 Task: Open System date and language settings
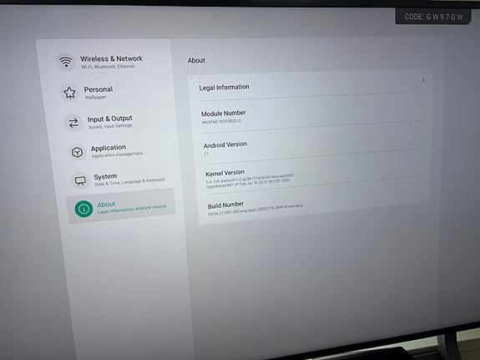pos(129,180)
